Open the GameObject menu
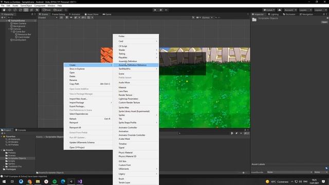 pyautogui.click(x=26, y=6)
